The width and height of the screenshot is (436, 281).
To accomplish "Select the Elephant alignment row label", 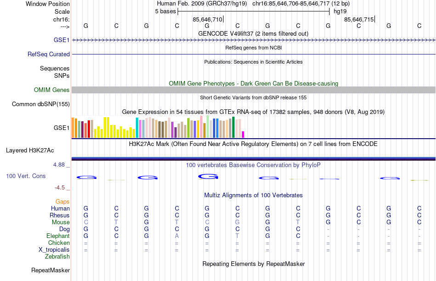I will pos(58,236).
